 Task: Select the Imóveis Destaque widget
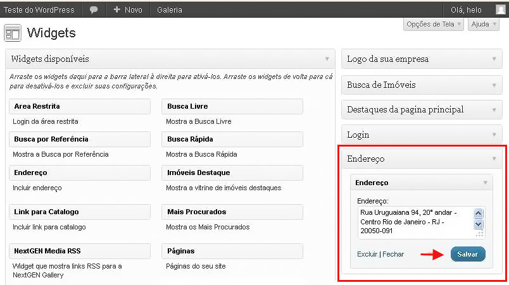point(232,173)
